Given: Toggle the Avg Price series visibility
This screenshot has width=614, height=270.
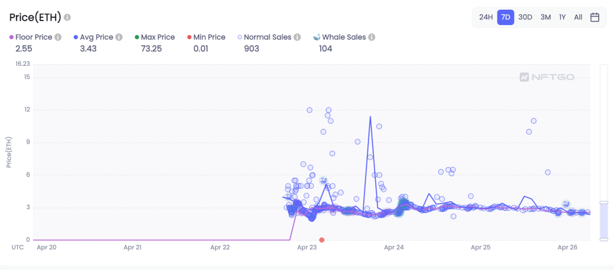Looking at the screenshot, I should tap(93, 37).
